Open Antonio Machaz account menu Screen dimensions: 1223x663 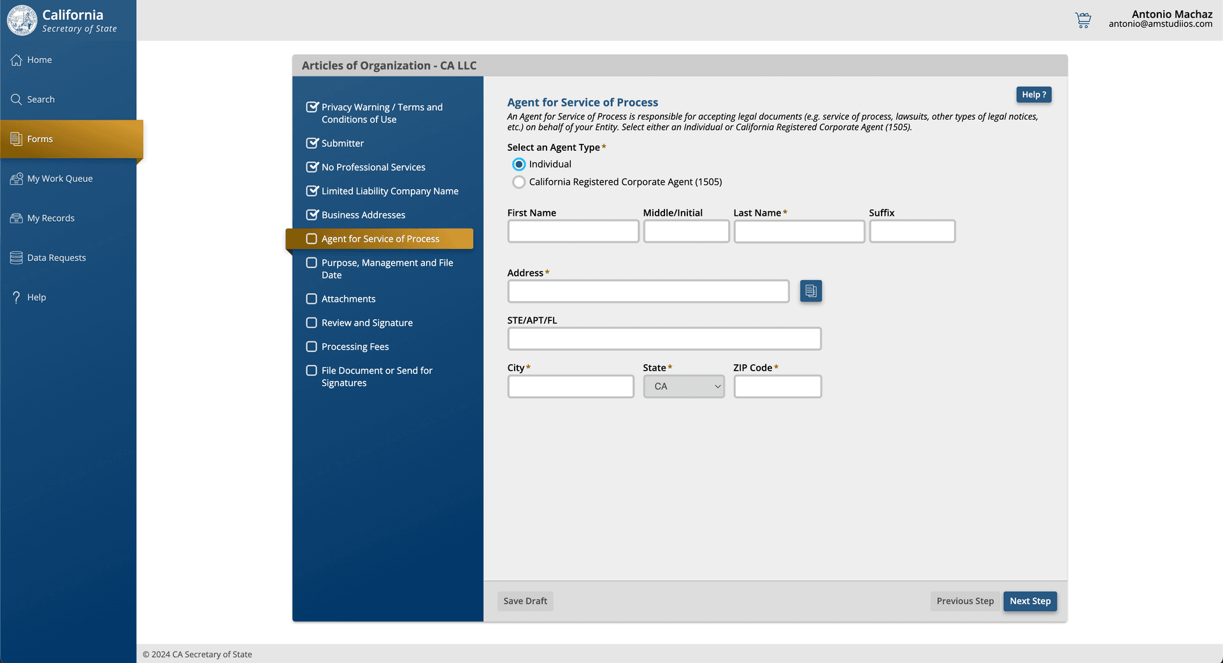1160,19
